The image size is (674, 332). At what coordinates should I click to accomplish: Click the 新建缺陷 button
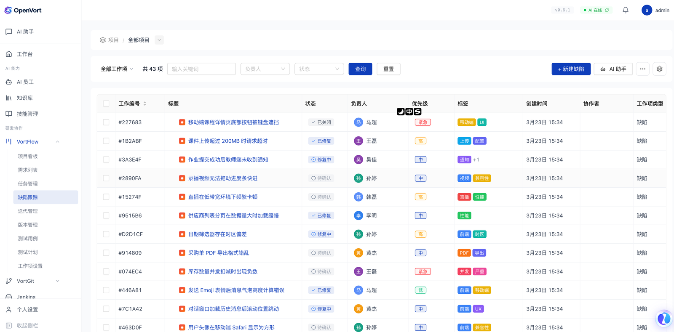[x=571, y=69]
